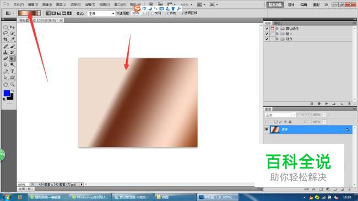Open the layer Fill dropdown arrow
The height and width of the screenshot is (201, 358).
point(324,122)
